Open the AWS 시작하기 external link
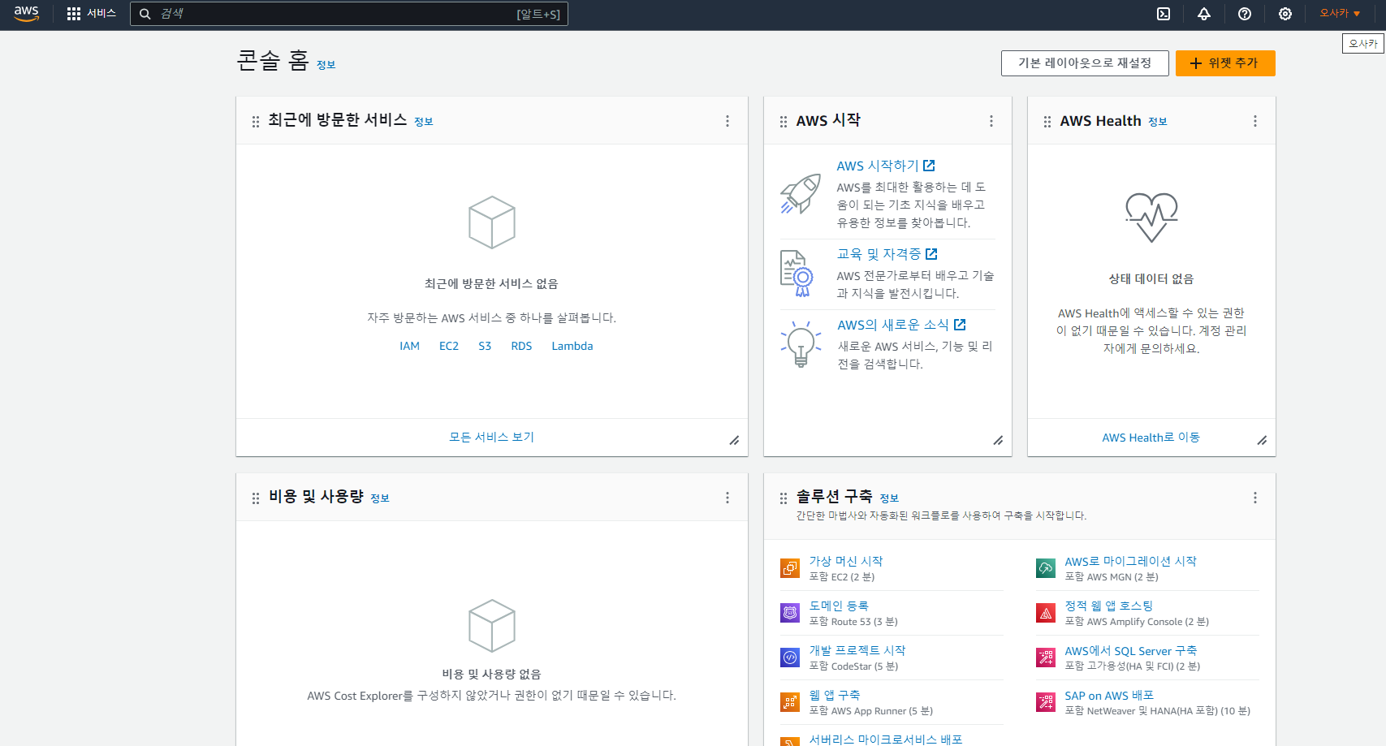 pyautogui.click(x=886, y=166)
